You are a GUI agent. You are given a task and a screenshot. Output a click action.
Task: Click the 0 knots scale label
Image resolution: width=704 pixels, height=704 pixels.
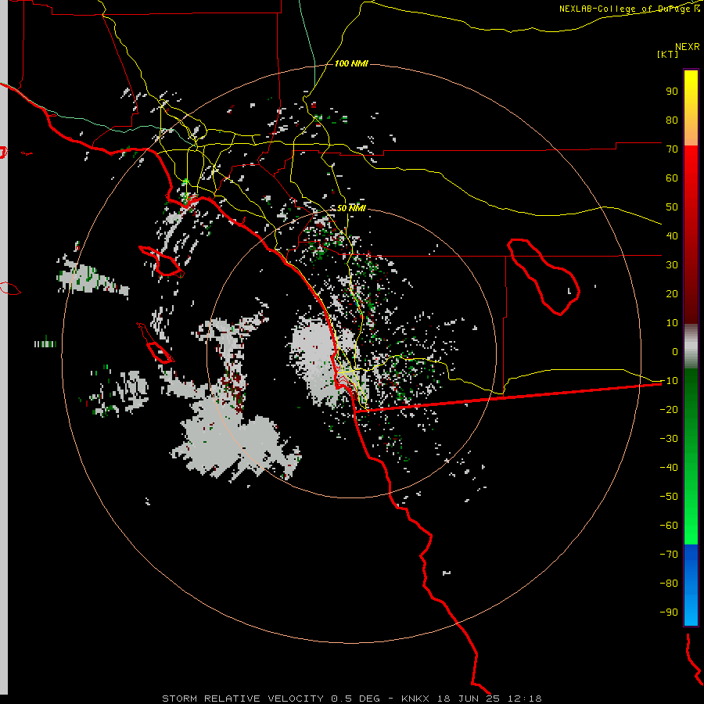pyautogui.click(x=675, y=352)
